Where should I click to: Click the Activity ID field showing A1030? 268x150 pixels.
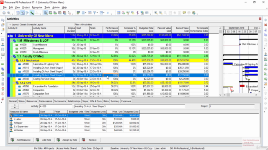56,106
